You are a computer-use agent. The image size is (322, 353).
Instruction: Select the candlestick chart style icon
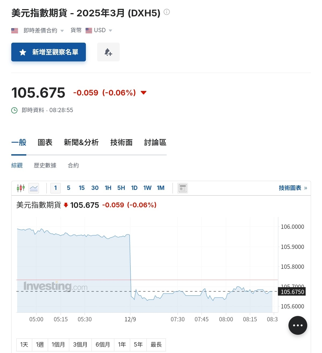[x=21, y=188]
